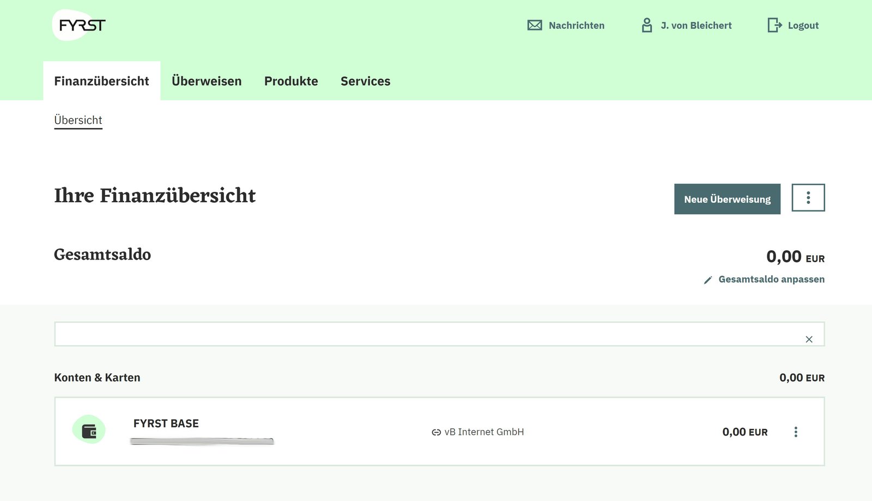Click the Übersicht breadcrumb link
The image size is (872, 501).
78,120
